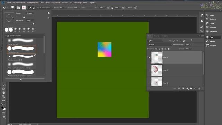Open the Редактирование menu

click(19, 3)
